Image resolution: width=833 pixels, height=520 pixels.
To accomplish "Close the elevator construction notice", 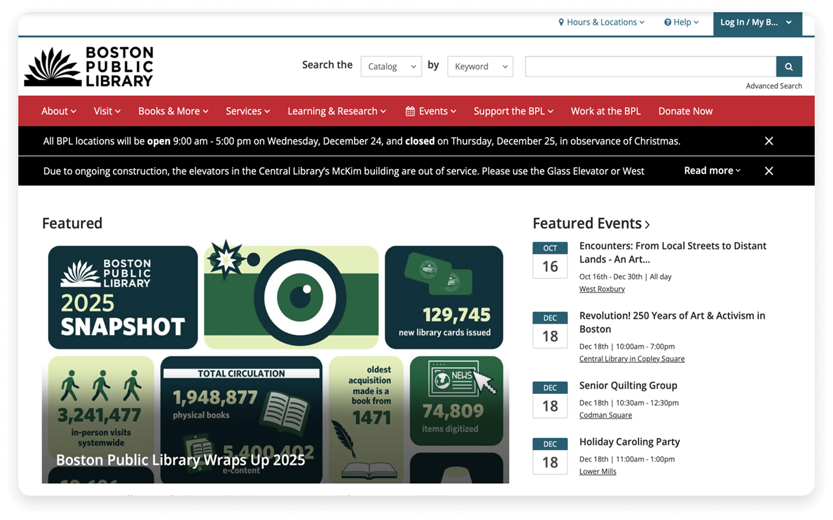I will click(768, 171).
